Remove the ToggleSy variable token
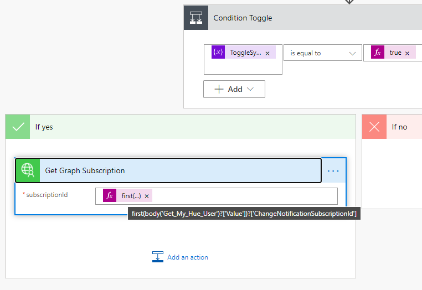The image size is (422, 290). click(267, 53)
